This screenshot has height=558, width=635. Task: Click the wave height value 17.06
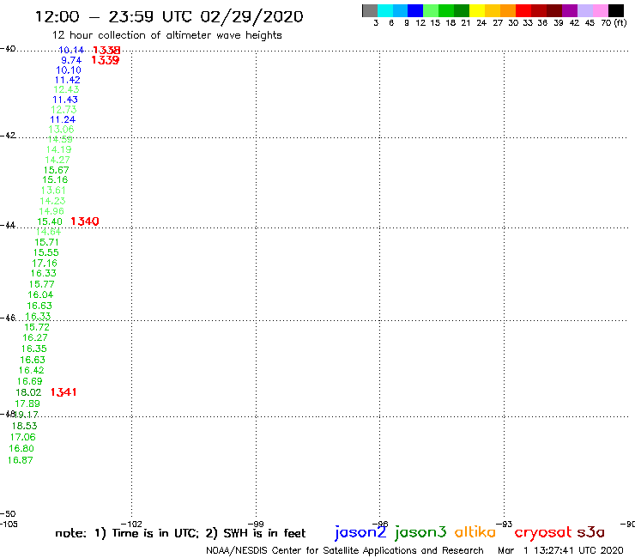click(x=23, y=437)
